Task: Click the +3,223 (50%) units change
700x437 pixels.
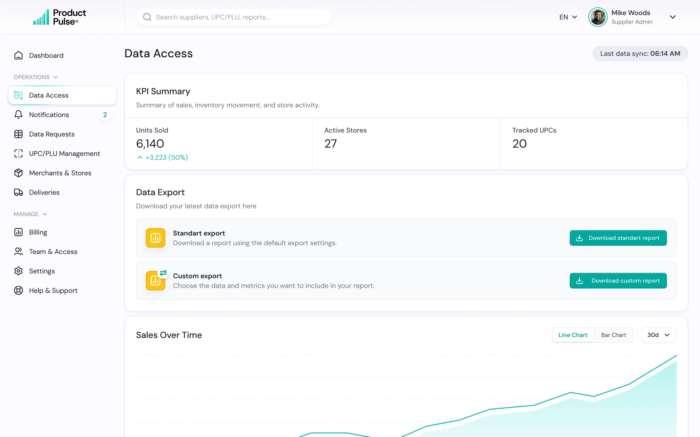Action: point(163,157)
